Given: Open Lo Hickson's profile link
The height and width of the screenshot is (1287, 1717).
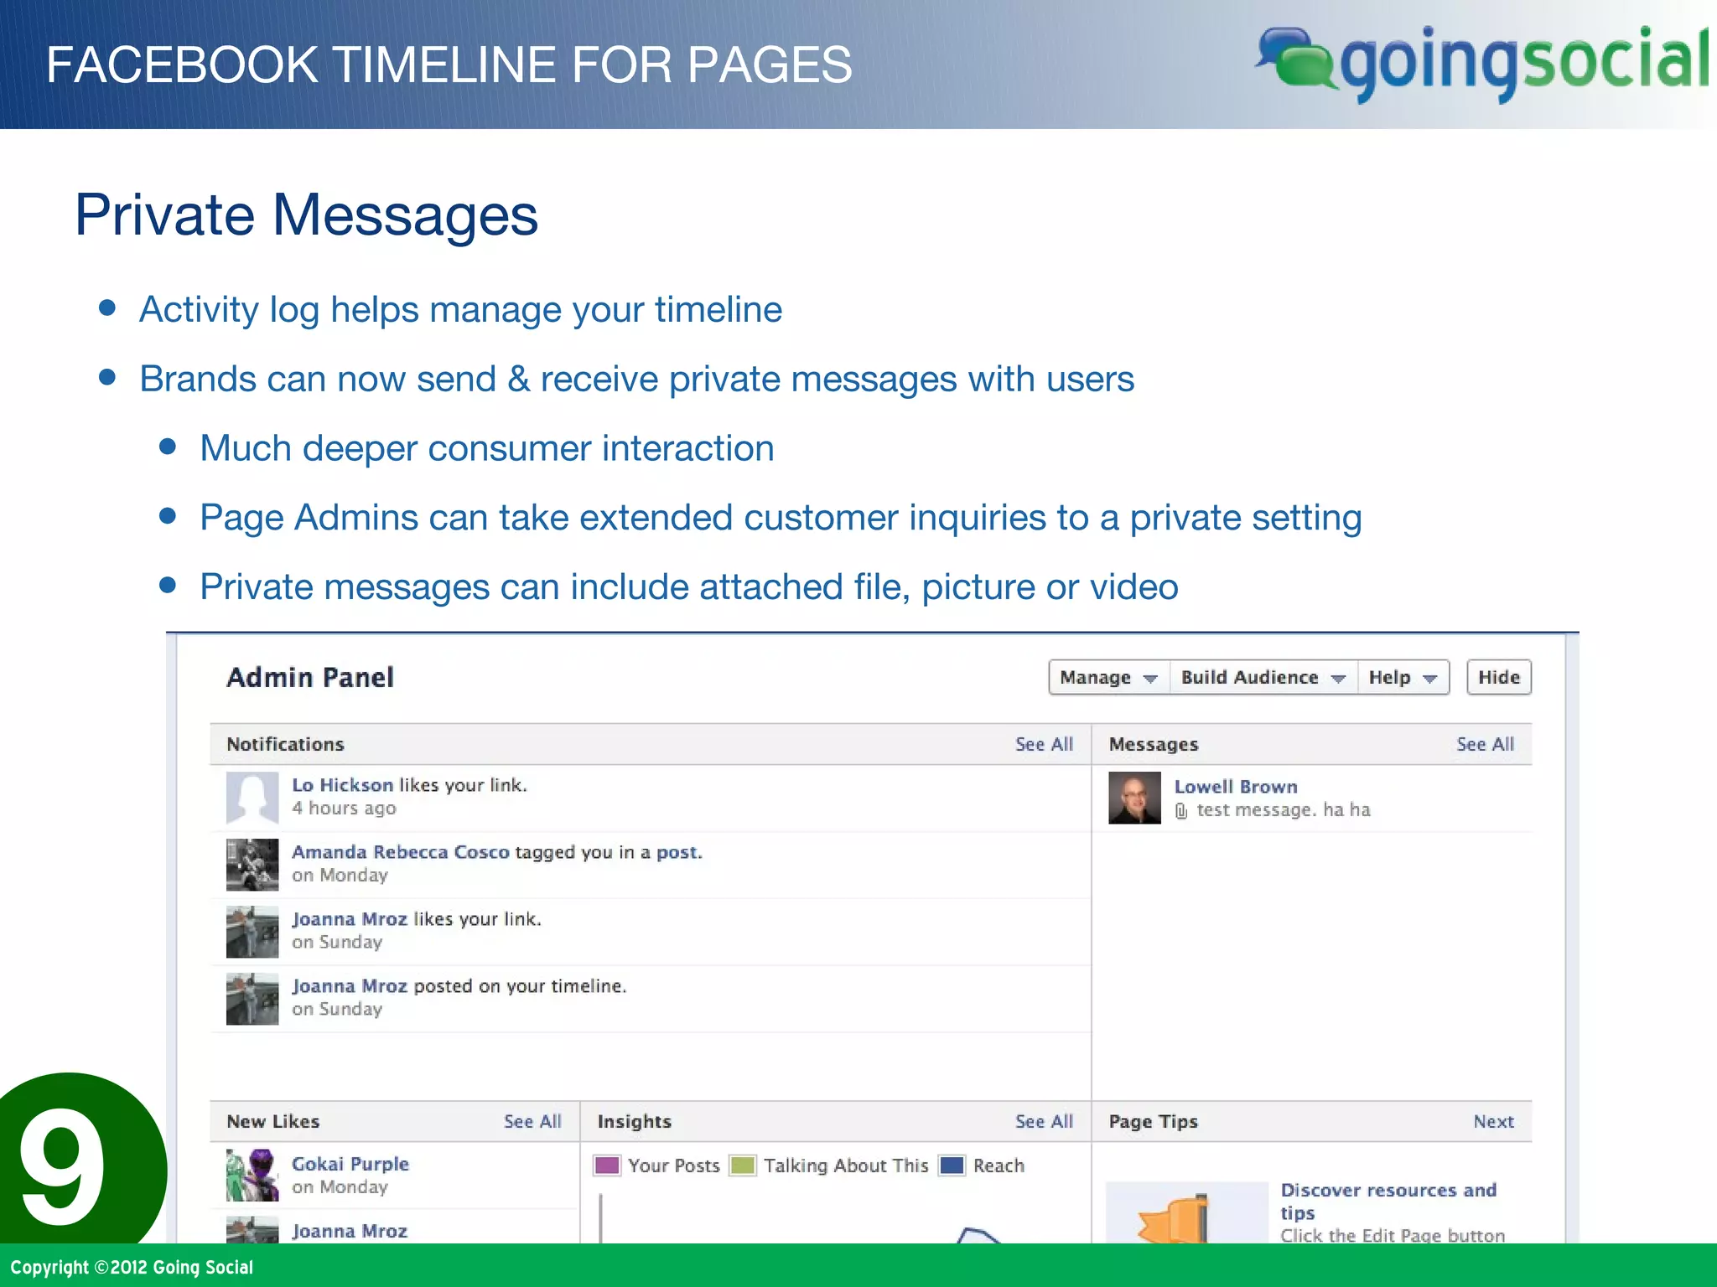Looking at the screenshot, I should tap(342, 785).
